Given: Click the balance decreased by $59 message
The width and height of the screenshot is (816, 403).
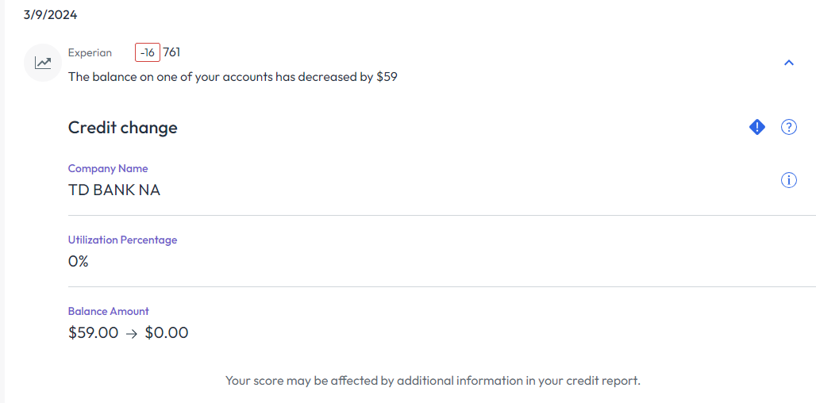Looking at the screenshot, I should (233, 77).
